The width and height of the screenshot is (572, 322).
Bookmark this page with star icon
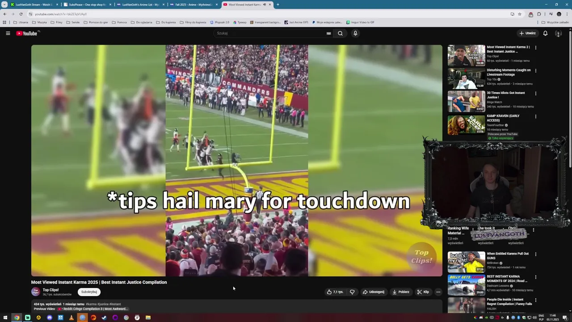[519, 14]
